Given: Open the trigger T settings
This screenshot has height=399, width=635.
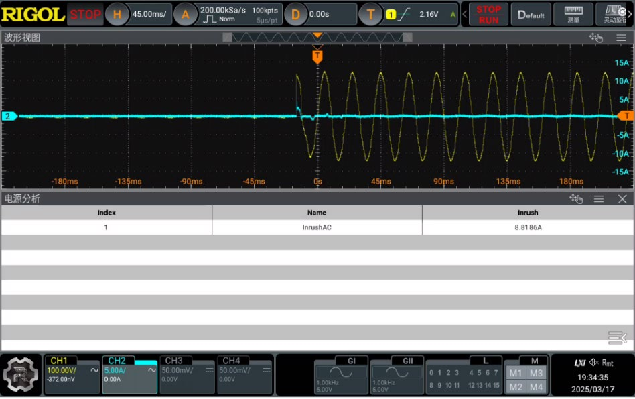Looking at the screenshot, I should (370, 15).
